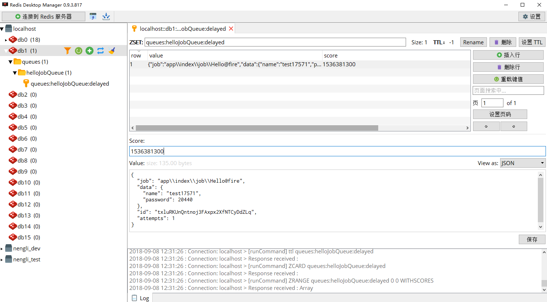Screen dimensions: 547x302
Task: Expand the nengli_test connection
Action: click(x=2, y=260)
